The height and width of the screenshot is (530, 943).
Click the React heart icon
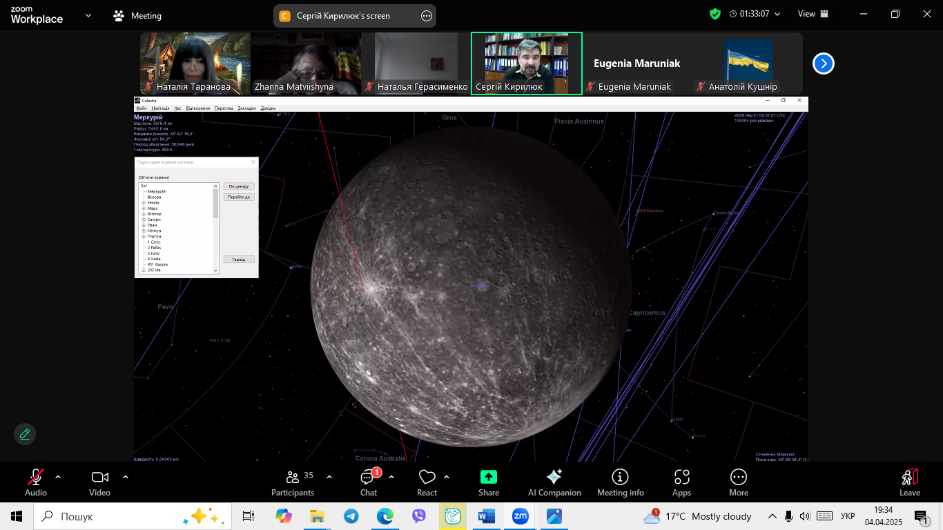pyautogui.click(x=427, y=478)
